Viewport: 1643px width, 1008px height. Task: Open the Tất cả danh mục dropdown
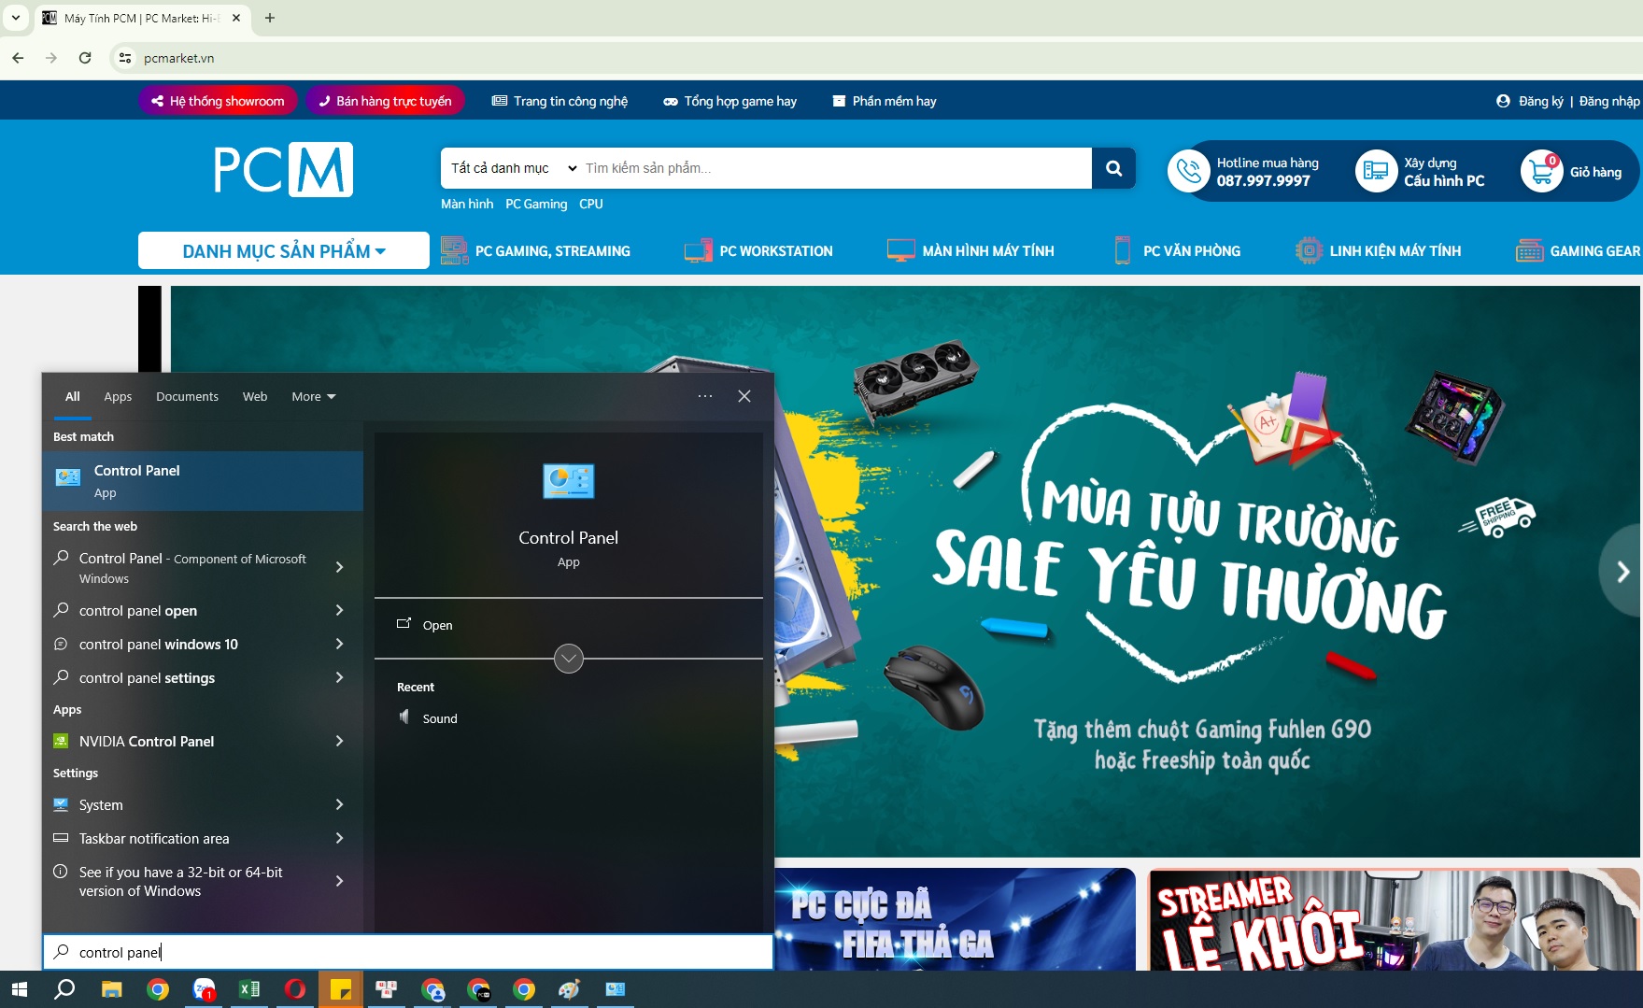tap(513, 168)
